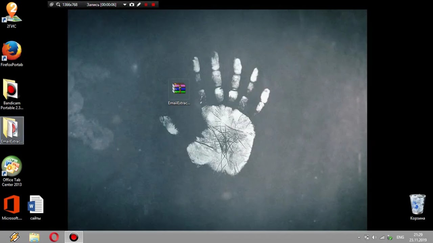Open Winamp from the taskbar

(x=15, y=237)
